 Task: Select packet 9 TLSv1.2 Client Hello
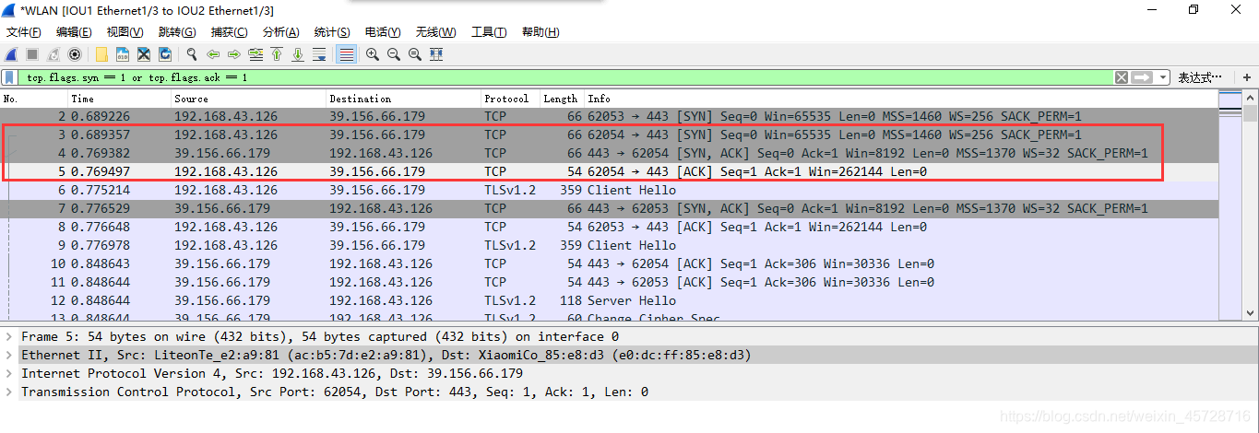click(x=609, y=246)
